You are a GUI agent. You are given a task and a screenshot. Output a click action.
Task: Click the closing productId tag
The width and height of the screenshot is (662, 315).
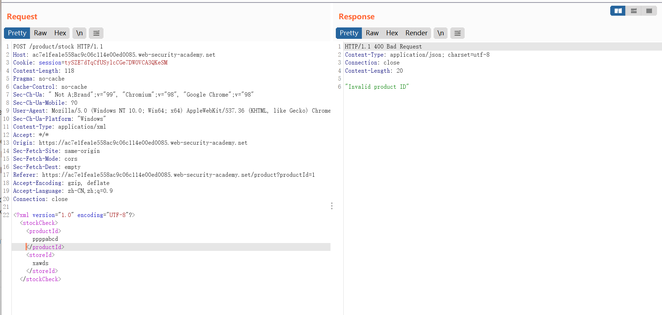click(x=45, y=247)
